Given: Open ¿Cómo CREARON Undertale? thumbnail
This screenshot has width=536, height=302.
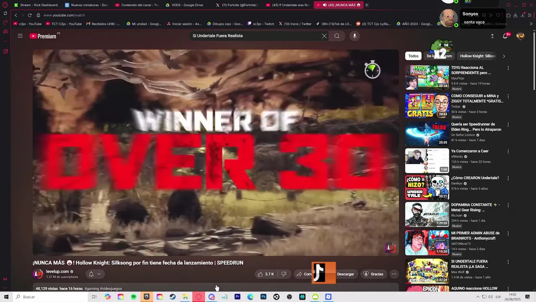Looking at the screenshot, I should [427, 187].
